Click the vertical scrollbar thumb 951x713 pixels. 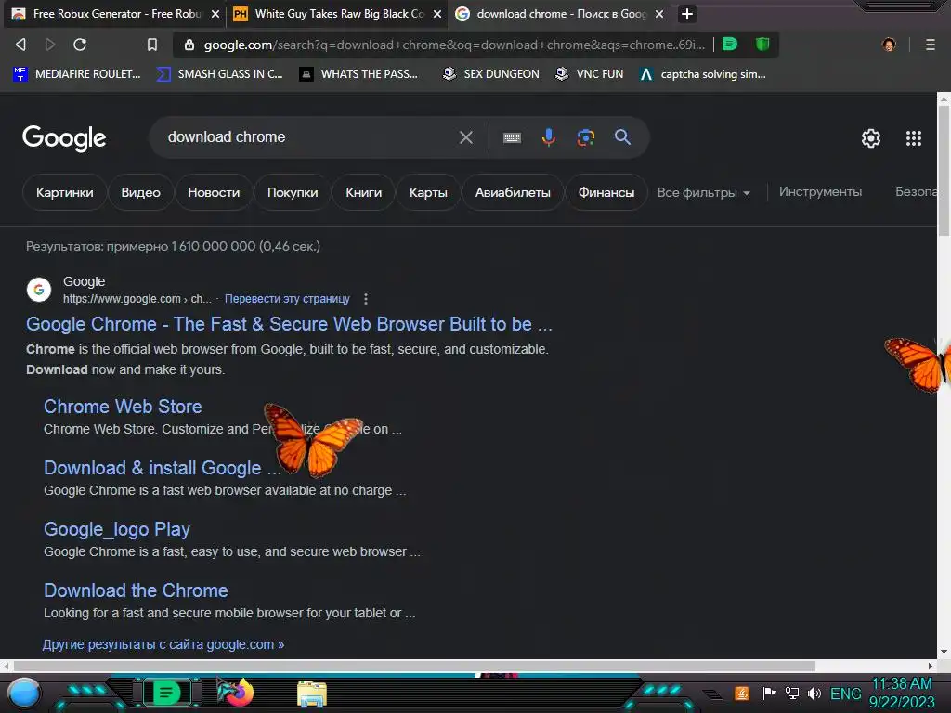(x=944, y=171)
